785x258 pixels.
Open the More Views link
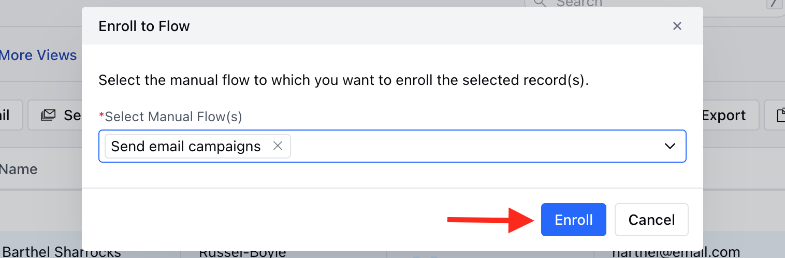38,55
